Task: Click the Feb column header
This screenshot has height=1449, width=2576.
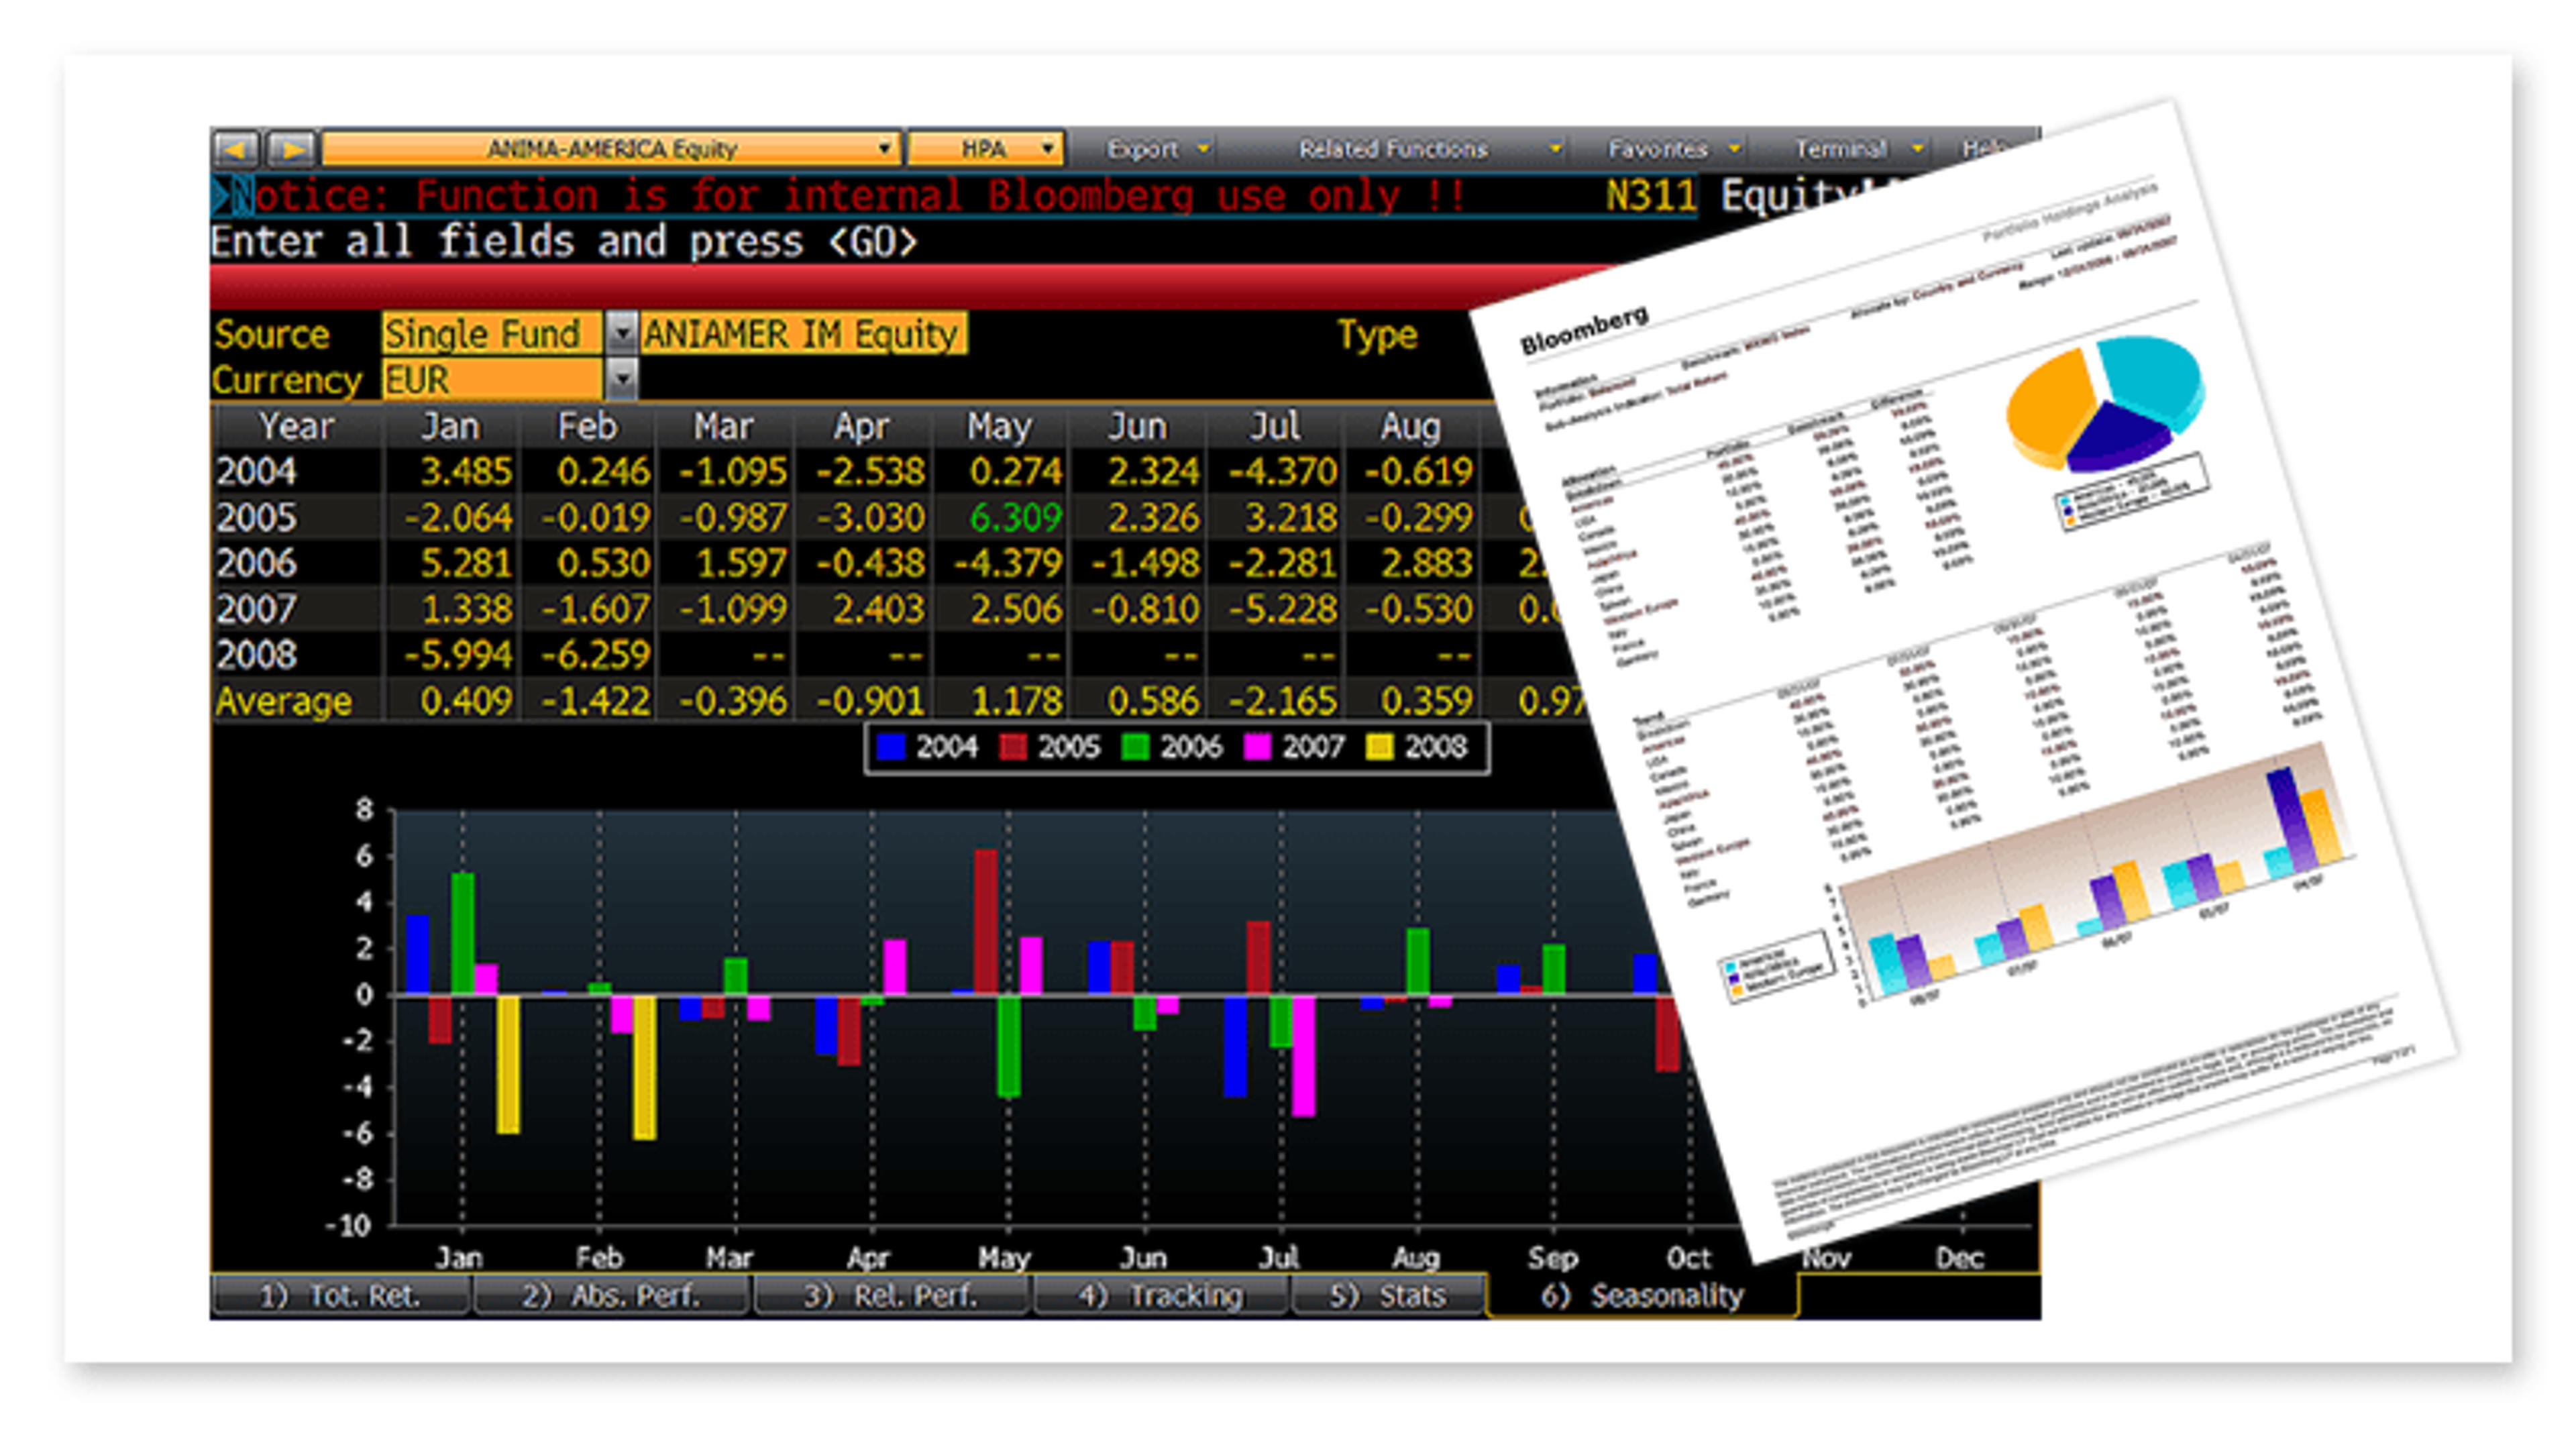Action: click(x=587, y=426)
